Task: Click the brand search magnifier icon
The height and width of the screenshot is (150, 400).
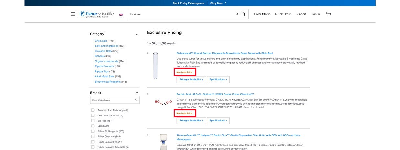Action: click(136, 100)
